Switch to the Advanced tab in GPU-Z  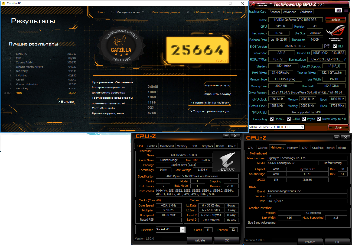[x=290, y=12]
